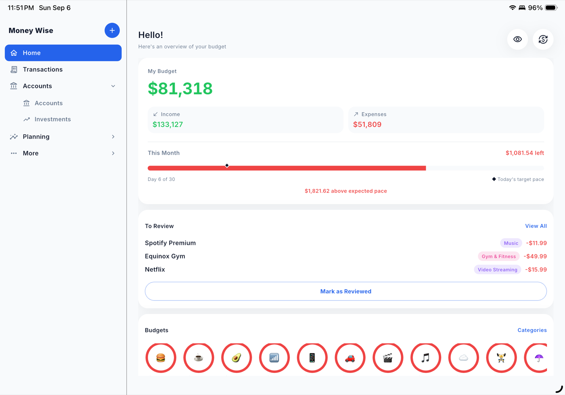The image size is (565, 395).
Task: Tap the Expenses $51,809 card
Action: pos(446,120)
